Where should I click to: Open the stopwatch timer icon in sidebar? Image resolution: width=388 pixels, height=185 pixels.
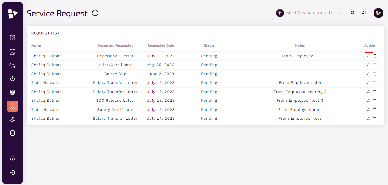point(12,78)
